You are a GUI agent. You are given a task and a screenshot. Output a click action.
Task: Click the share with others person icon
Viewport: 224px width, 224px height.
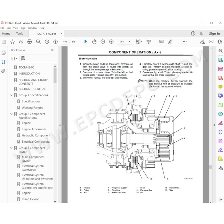tap(220, 42)
